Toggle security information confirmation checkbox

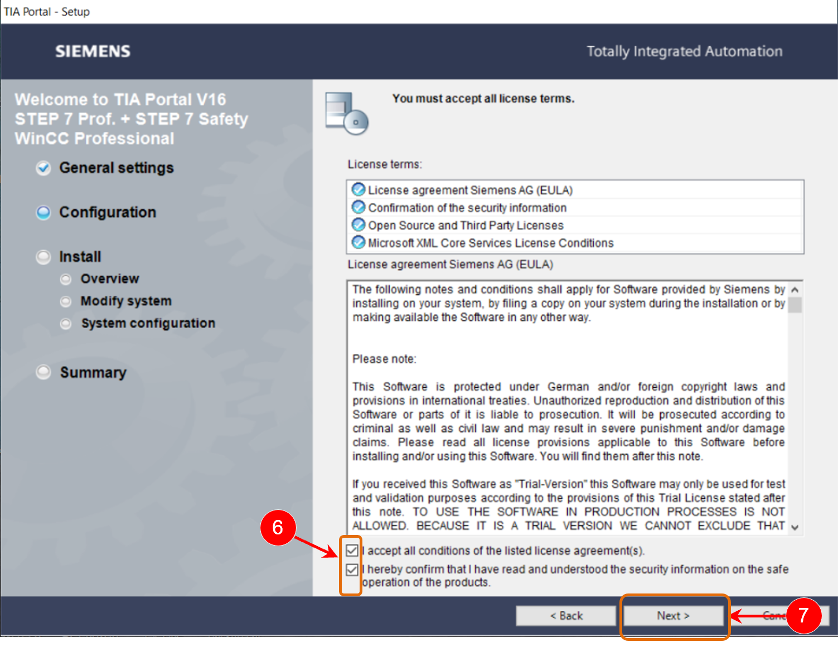[352, 570]
